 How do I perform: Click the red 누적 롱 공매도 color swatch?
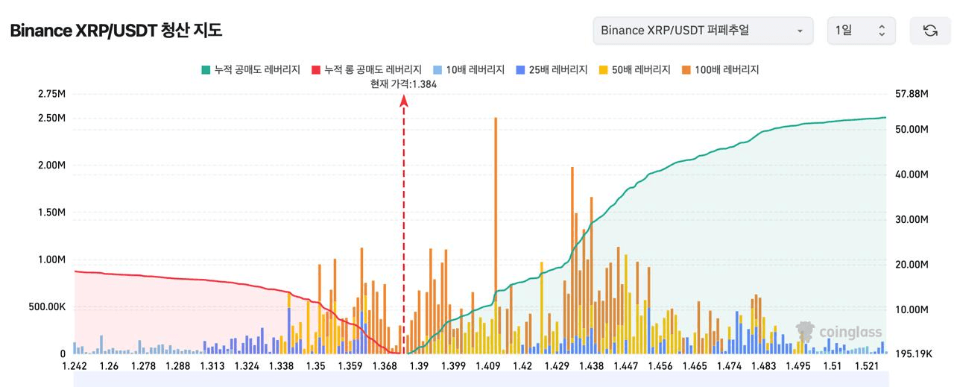click(x=316, y=70)
